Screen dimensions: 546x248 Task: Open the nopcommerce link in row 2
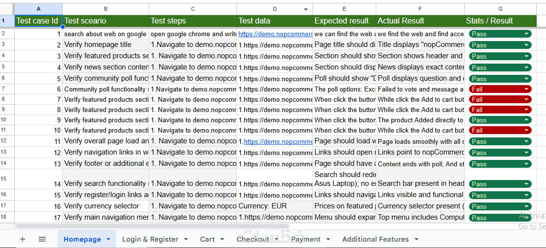click(x=275, y=34)
